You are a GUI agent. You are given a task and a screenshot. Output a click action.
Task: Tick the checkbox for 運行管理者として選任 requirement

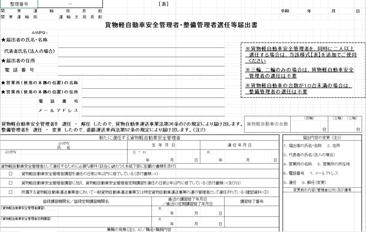point(10,192)
